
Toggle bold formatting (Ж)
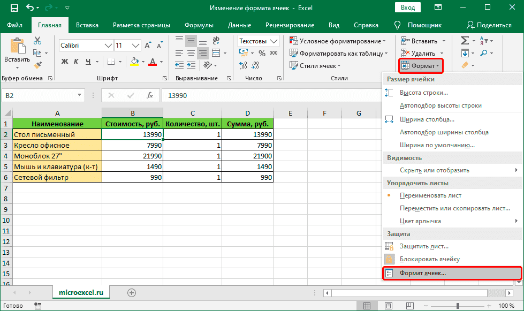tap(65, 62)
